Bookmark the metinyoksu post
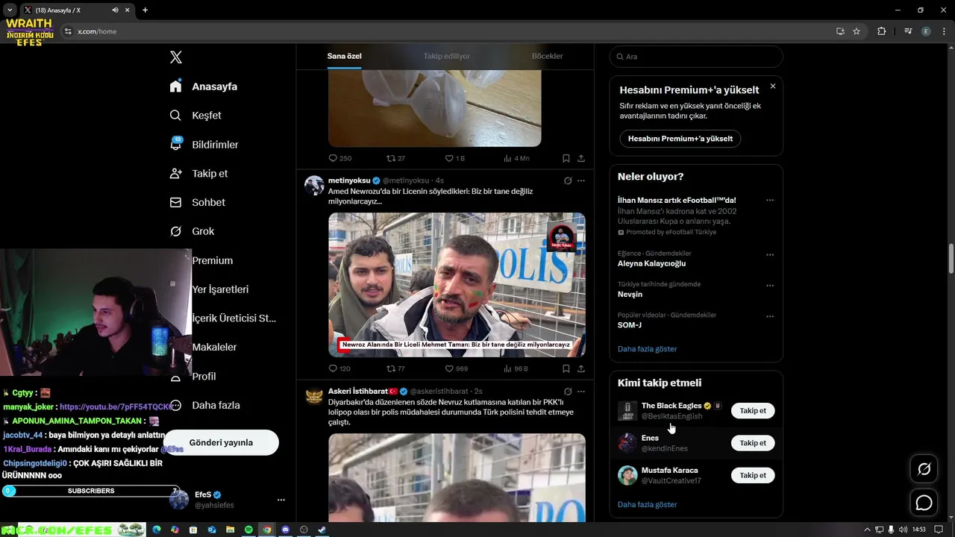This screenshot has height=537, width=955. [x=566, y=368]
